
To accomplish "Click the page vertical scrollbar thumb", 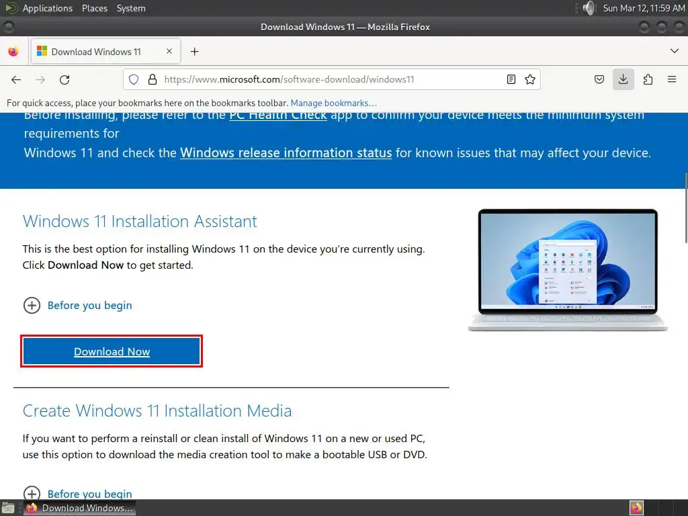I will (x=686, y=208).
